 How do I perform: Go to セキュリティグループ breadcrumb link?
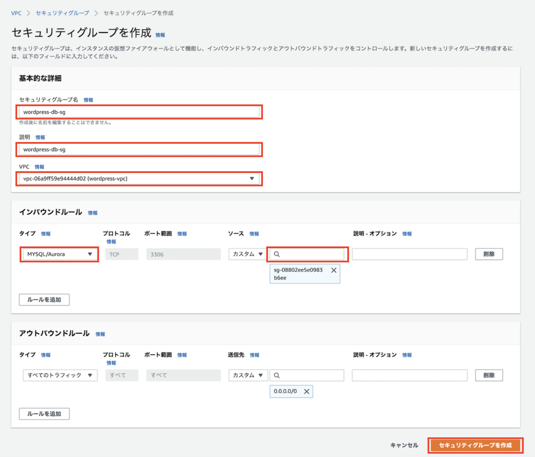62,13
